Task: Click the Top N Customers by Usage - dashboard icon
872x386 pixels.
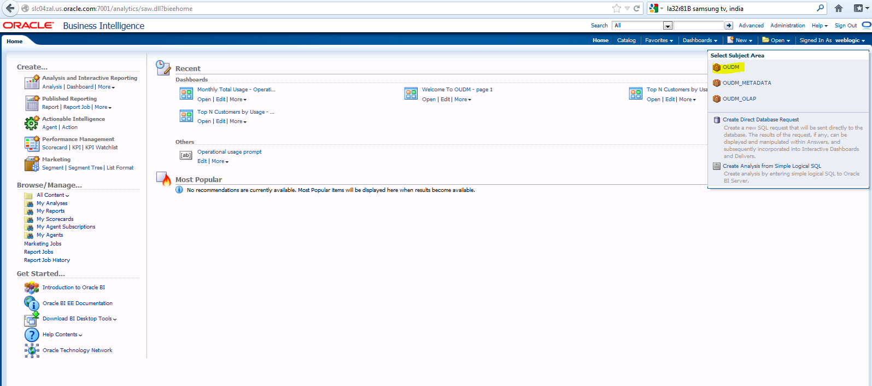Action: pos(186,116)
